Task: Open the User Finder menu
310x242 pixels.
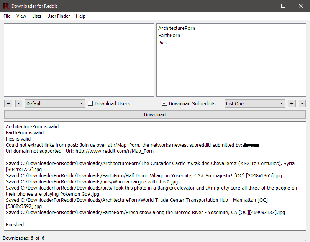Action: tap(58, 16)
